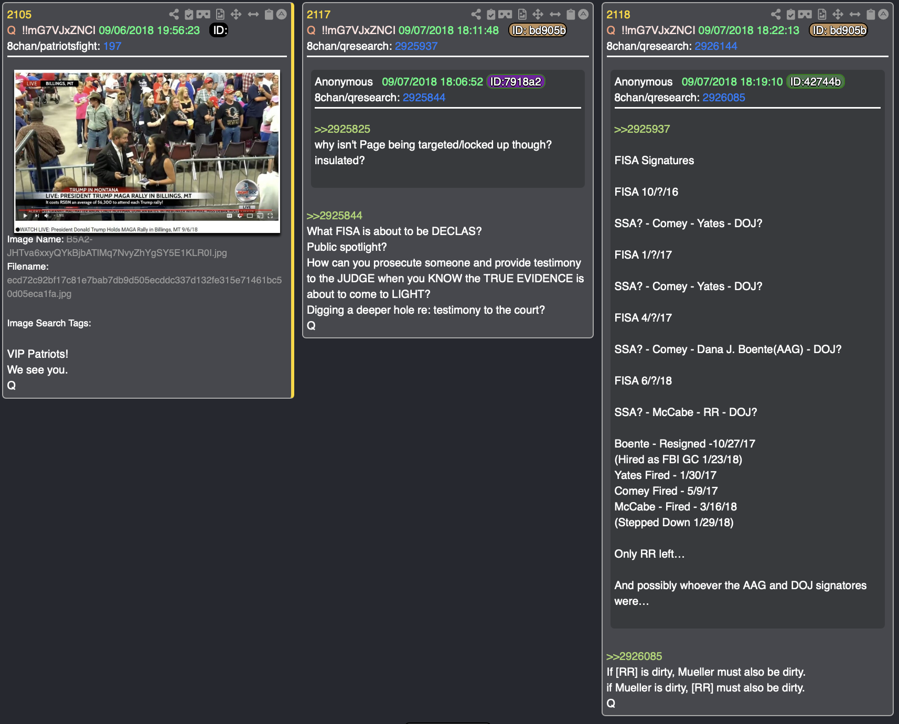Click the filename ecd72c92bf17... text
This screenshot has height=724, width=899.
pos(144,287)
